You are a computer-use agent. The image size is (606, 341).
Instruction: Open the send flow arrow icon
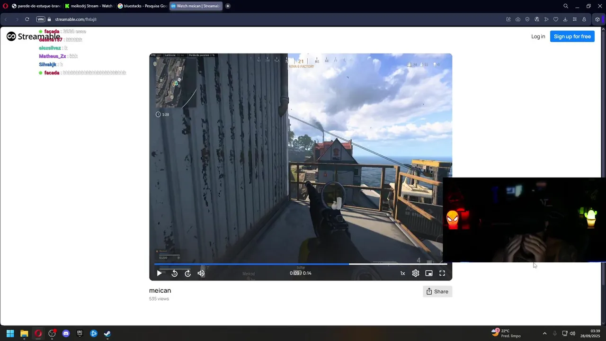point(546,19)
